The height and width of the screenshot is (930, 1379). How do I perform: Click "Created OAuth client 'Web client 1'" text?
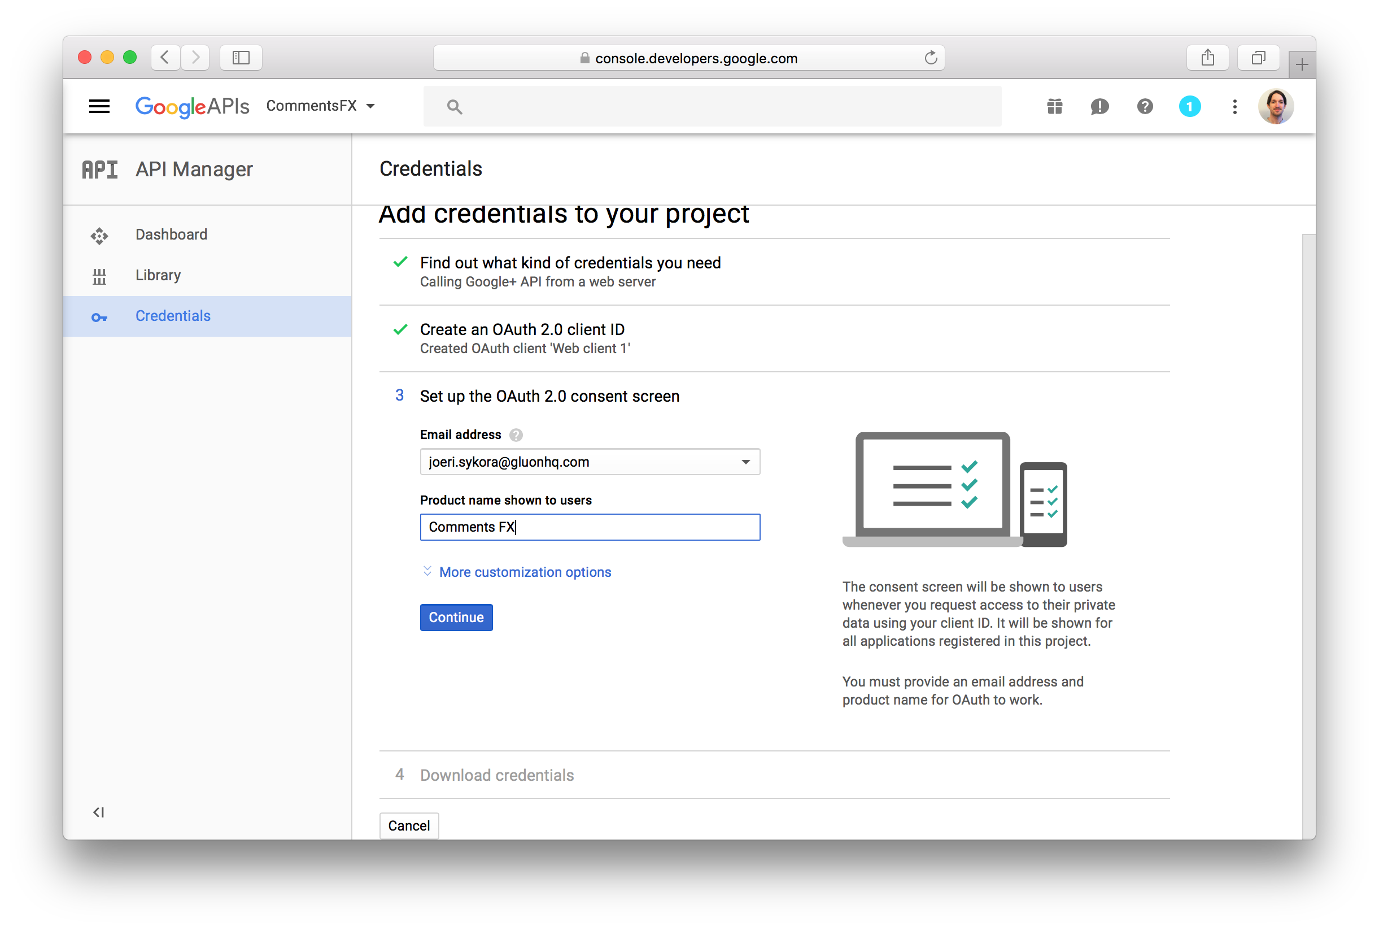coord(525,348)
